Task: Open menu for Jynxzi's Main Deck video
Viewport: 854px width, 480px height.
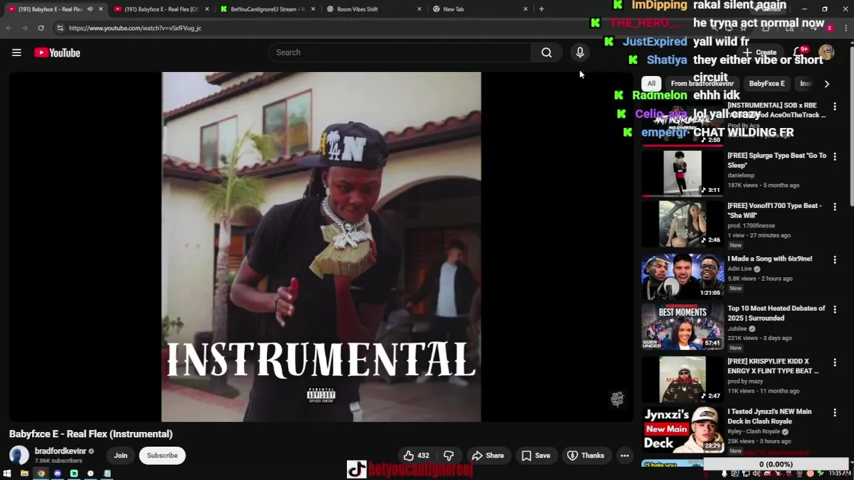Action: 835,413
